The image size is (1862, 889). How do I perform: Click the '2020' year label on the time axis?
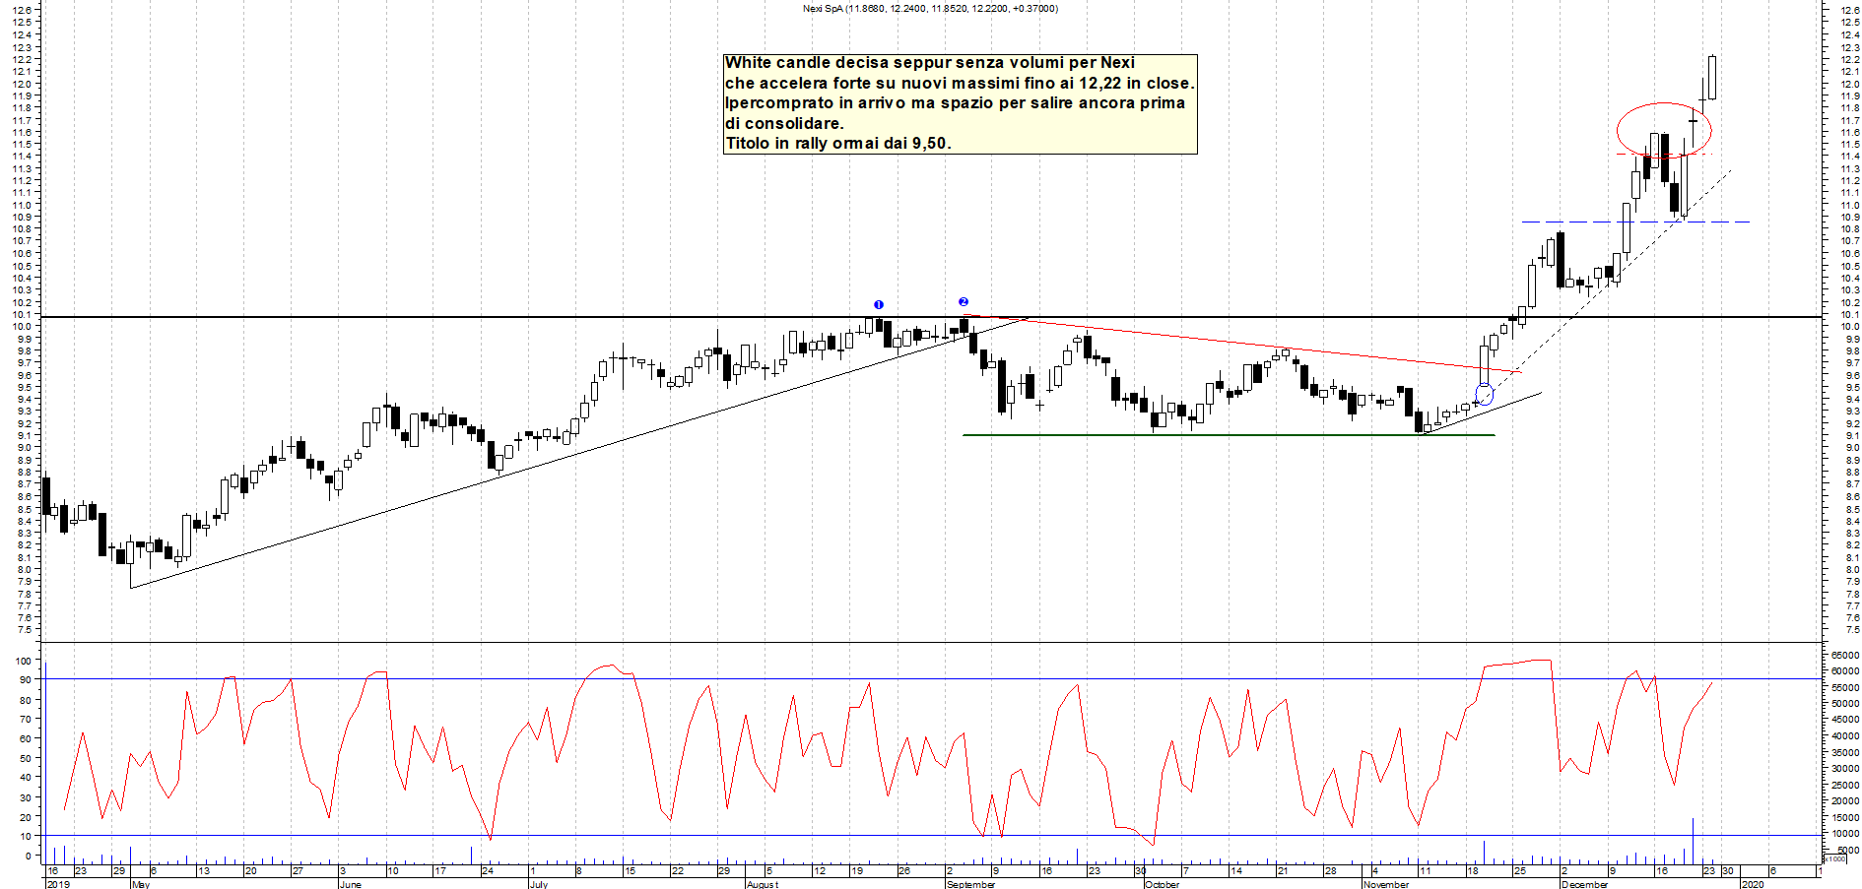click(1752, 884)
